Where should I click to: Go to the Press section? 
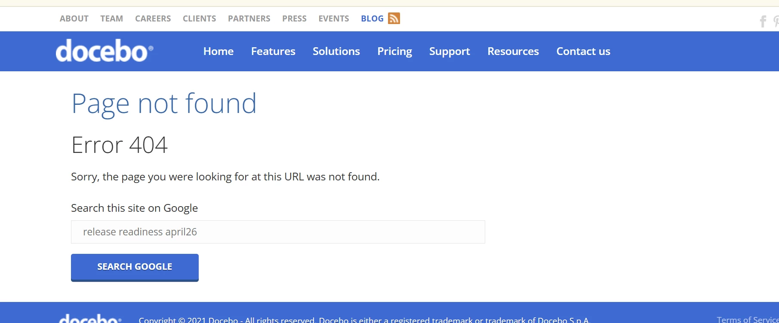(294, 18)
